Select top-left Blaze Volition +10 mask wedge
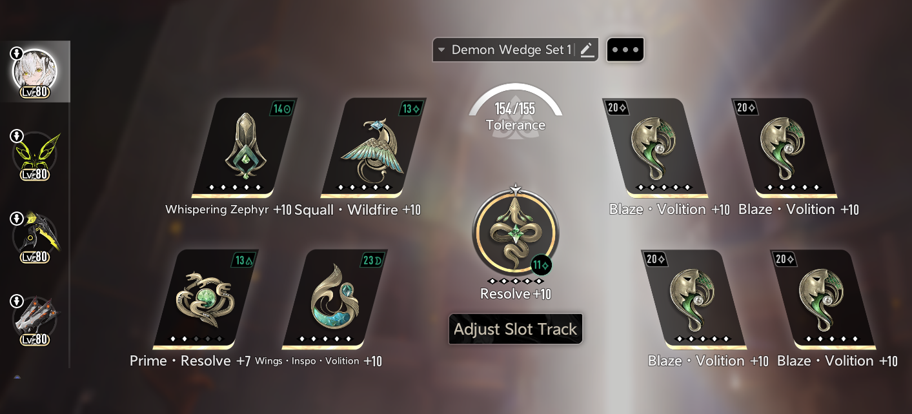The image size is (912, 414). click(x=655, y=148)
